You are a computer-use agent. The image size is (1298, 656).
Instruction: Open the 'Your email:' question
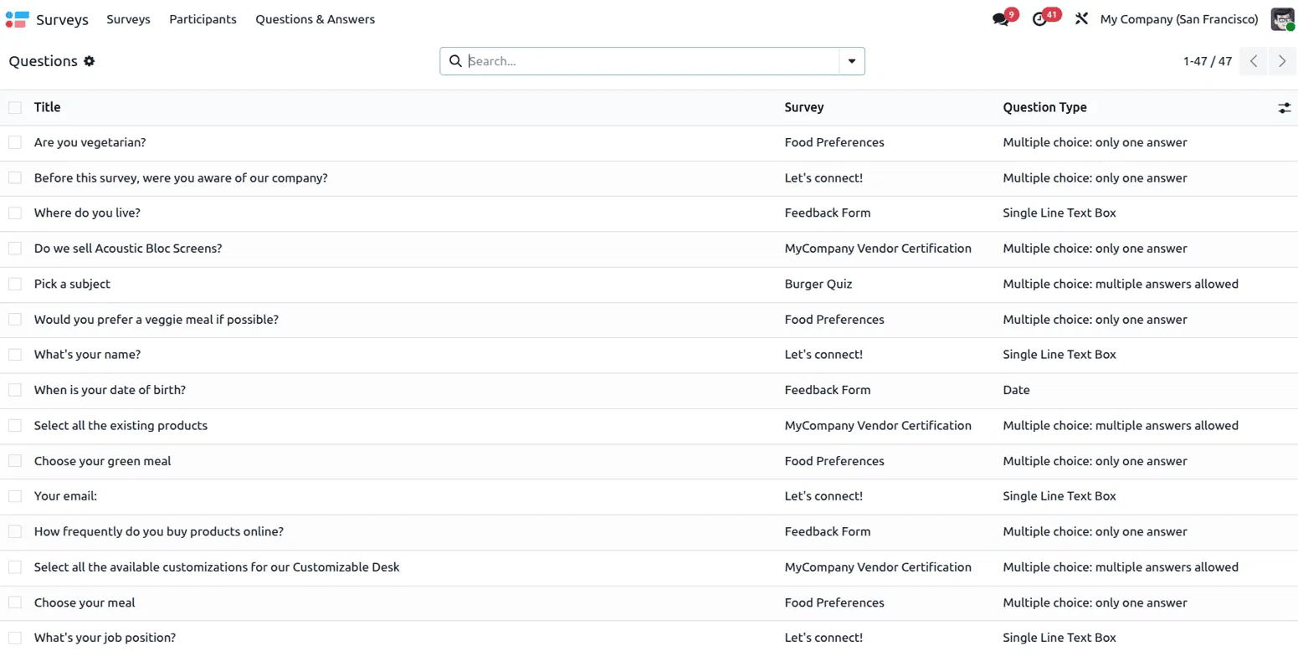pos(65,495)
